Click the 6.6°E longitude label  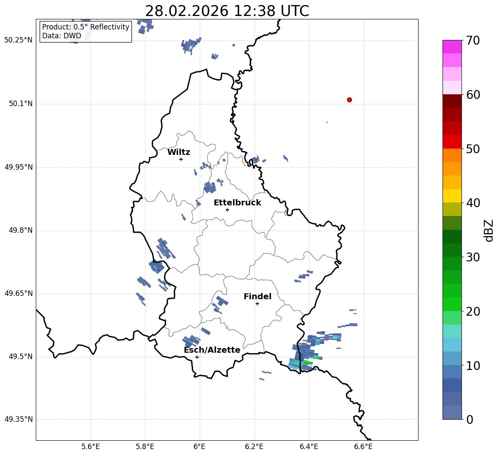pyautogui.click(x=363, y=447)
